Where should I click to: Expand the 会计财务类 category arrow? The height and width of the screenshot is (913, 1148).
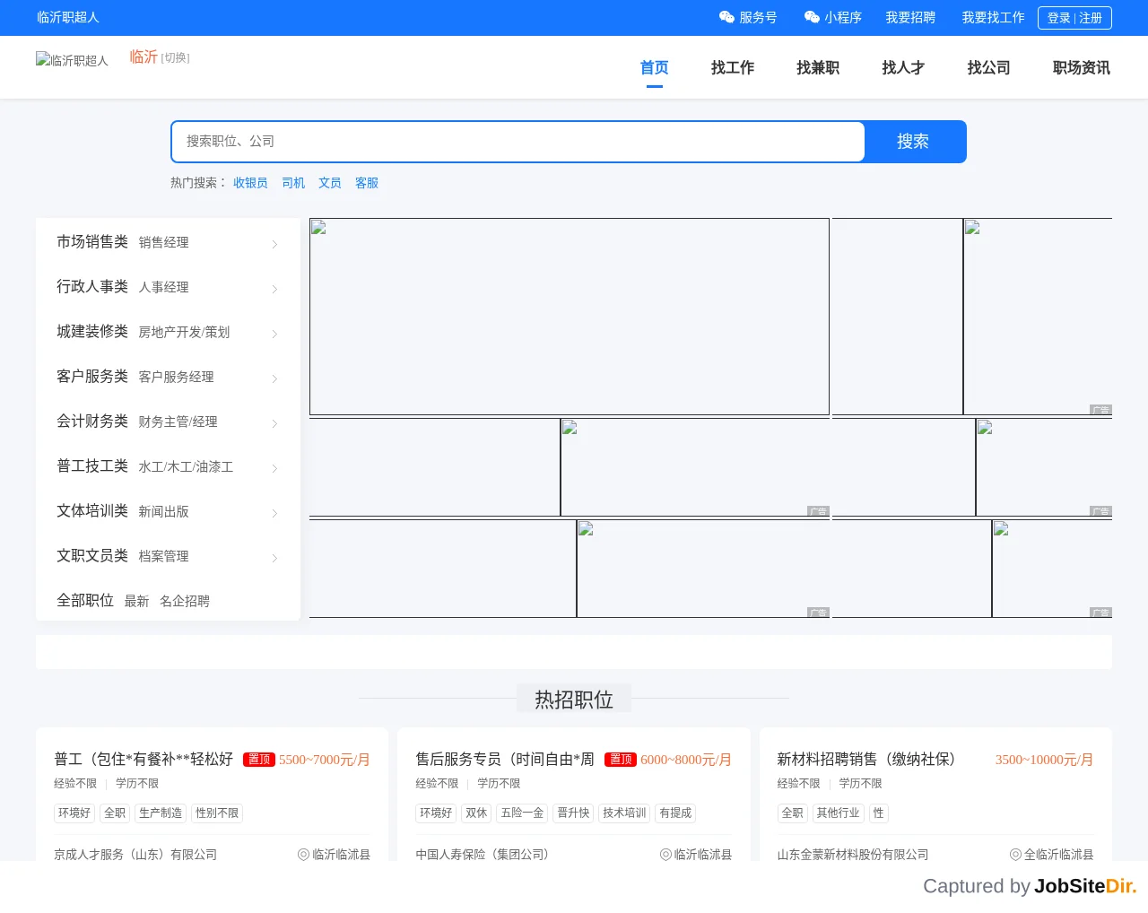pos(274,423)
